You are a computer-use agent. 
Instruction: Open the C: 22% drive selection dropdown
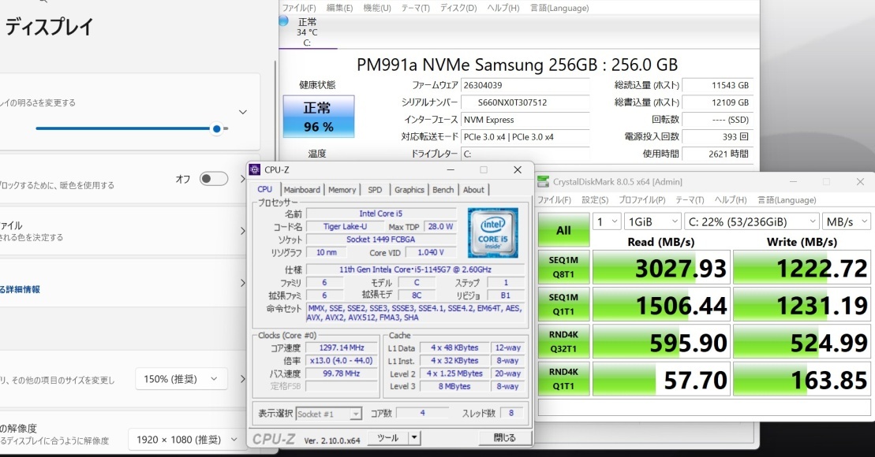point(750,221)
